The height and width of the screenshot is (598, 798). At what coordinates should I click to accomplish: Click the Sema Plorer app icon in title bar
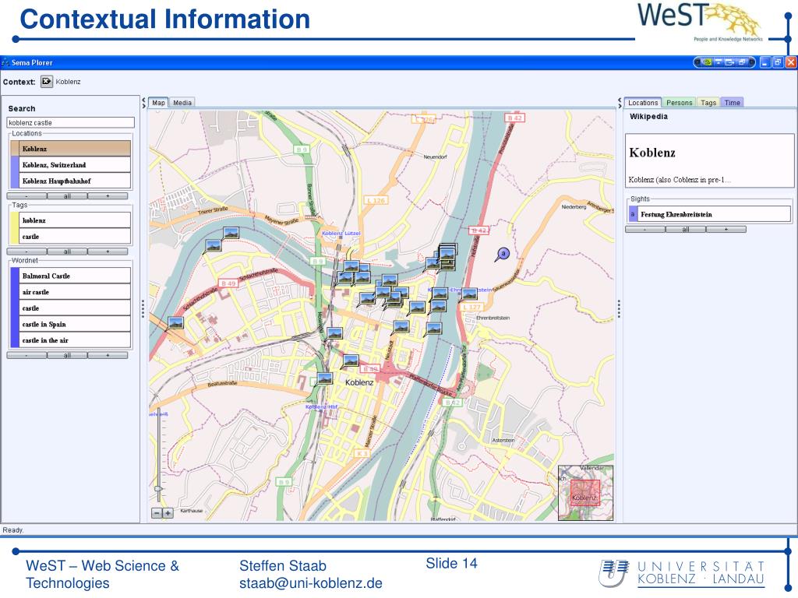pos(5,62)
